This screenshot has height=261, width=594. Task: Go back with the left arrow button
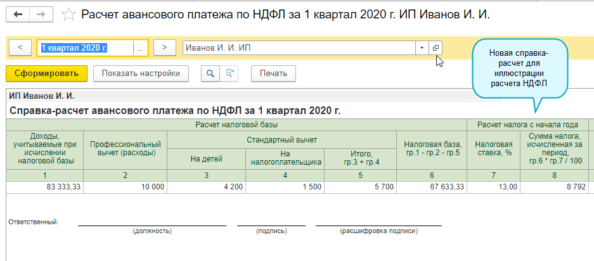click(x=18, y=15)
